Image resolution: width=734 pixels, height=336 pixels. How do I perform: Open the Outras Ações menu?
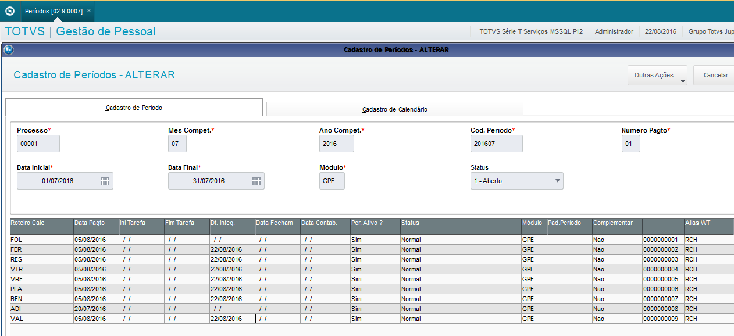point(658,75)
